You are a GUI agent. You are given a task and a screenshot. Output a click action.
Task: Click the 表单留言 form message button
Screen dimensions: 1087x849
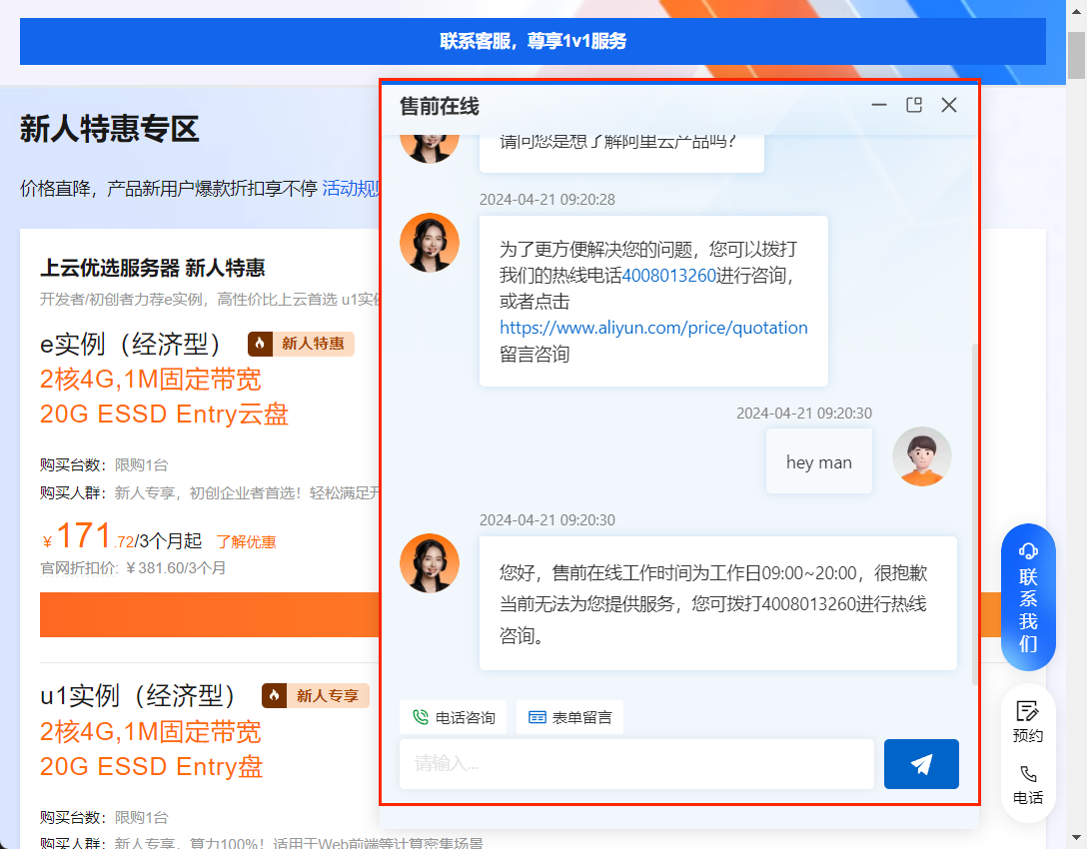(x=569, y=717)
